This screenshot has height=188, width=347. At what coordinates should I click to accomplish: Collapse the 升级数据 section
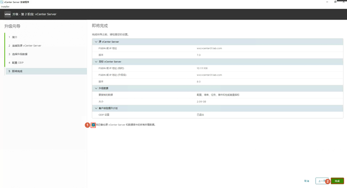96,88
